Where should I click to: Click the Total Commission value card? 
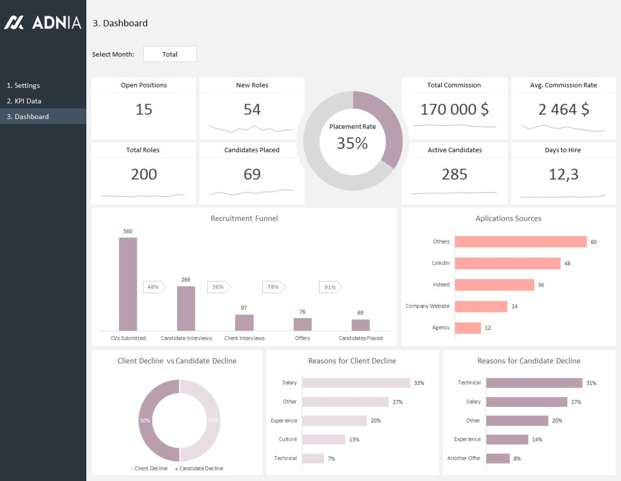[454, 109]
